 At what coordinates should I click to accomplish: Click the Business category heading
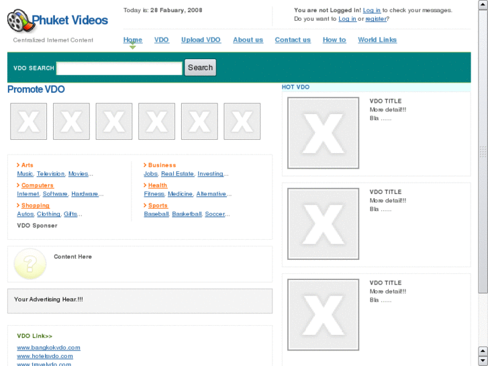(162, 165)
